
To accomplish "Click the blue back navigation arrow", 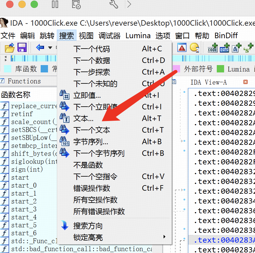I will (x=40, y=47).
